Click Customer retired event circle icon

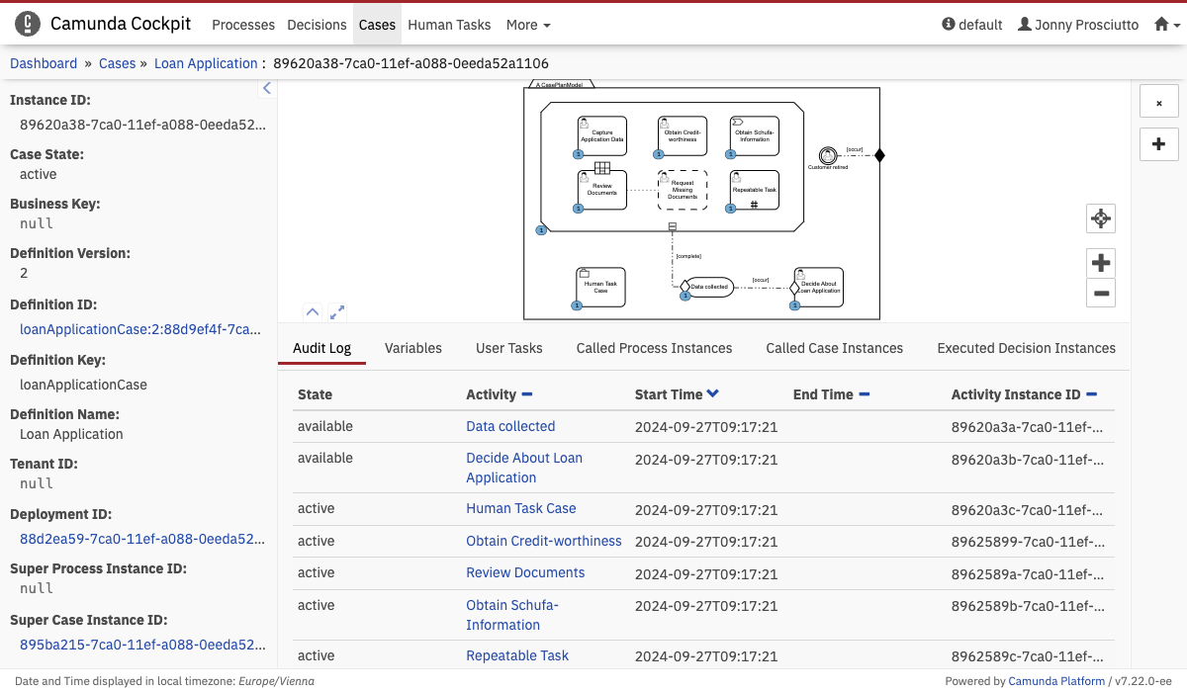[828, 155]
